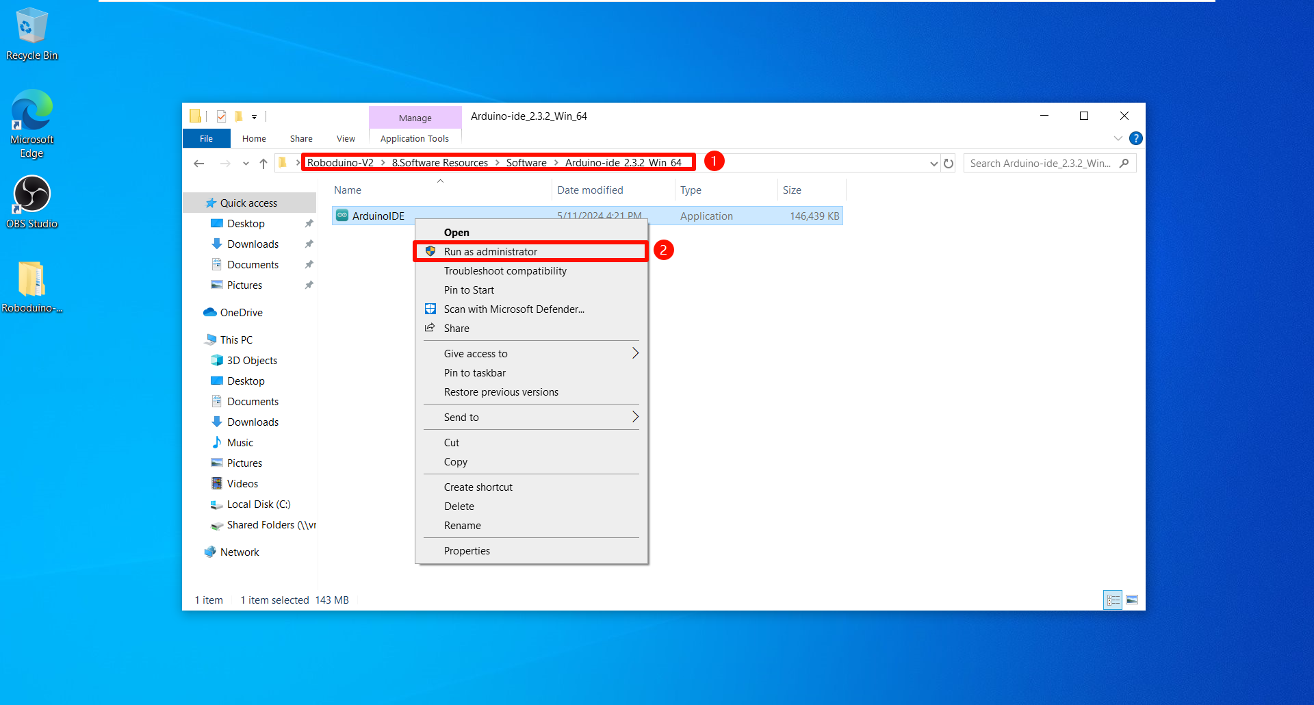
Task: Choose Run as administrator
Action: [x=531, y=252]
